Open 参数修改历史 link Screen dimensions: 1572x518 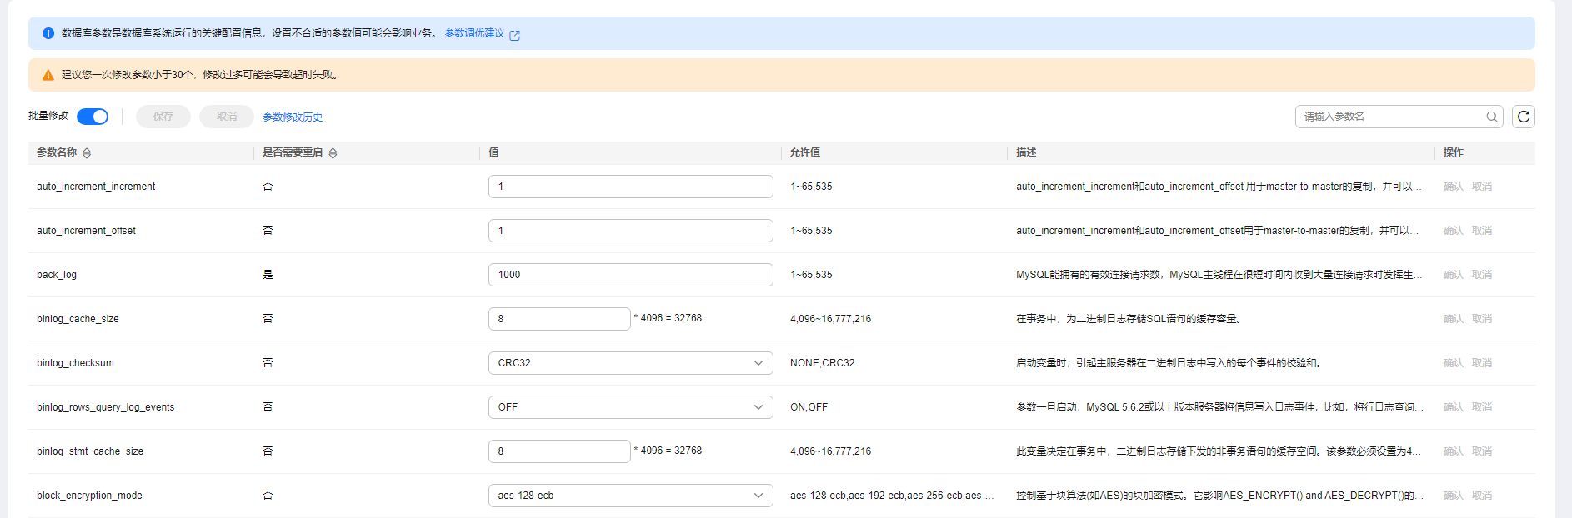point(293,117)
